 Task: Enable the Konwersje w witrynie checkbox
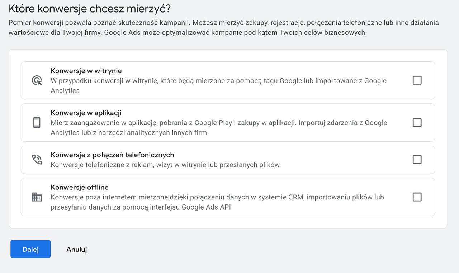pyautogui.click(x=417, y=80)
